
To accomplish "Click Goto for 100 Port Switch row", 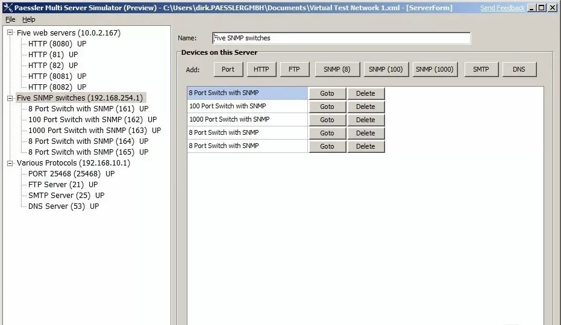I will pos(327,107).
